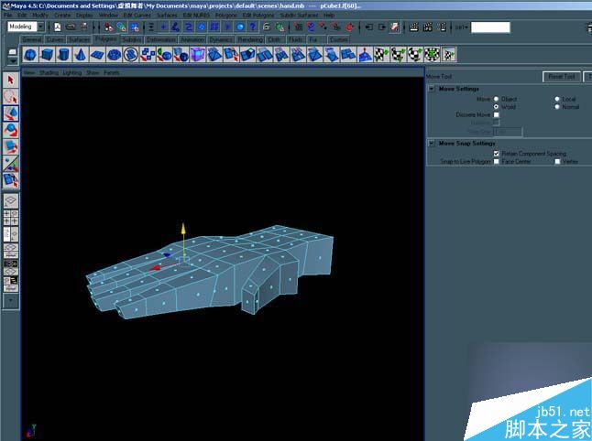Click the last-used tool icon in the toolbox
592x441 pixels.
tap(11, 180)
